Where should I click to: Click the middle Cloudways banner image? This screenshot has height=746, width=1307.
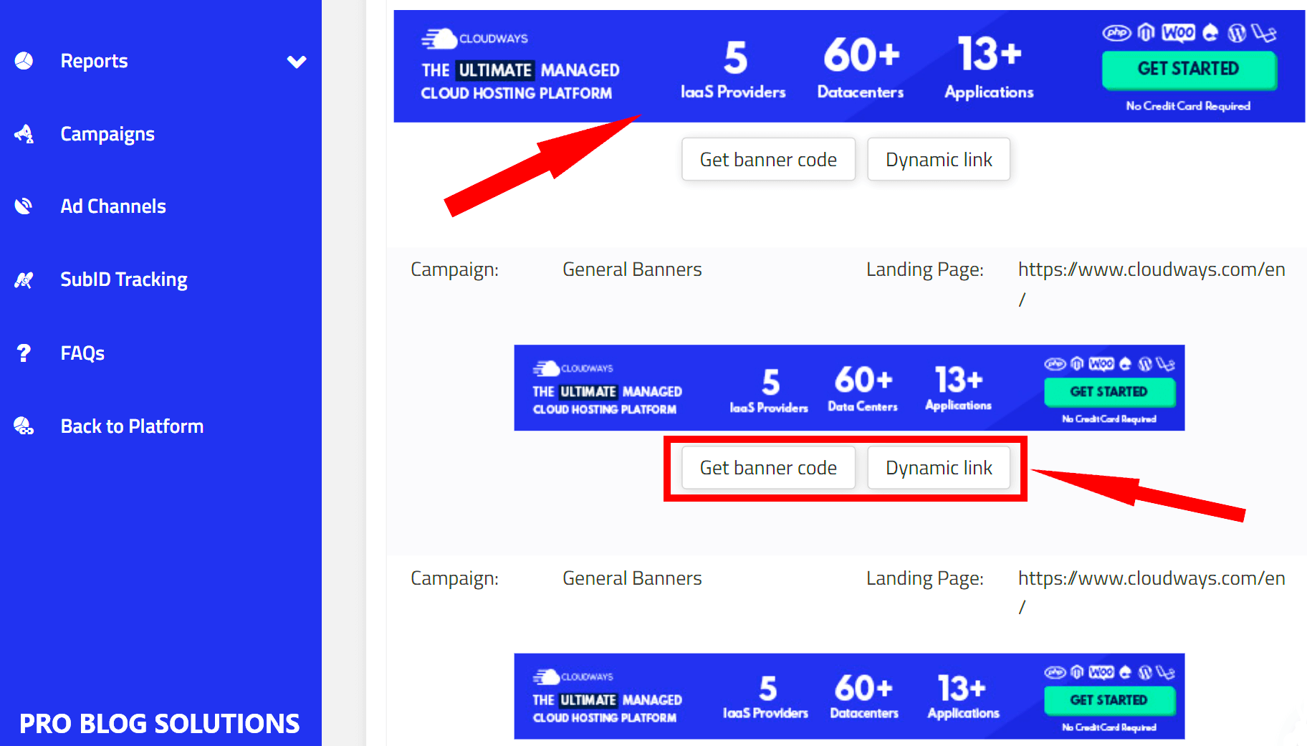(x=849, y=388)
